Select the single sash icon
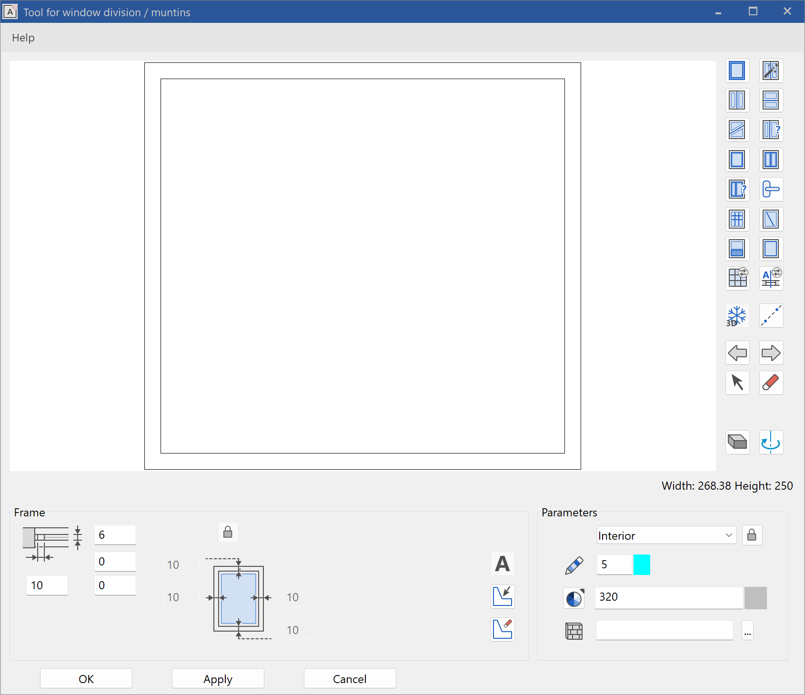This screenshot has height=695, width=805. click(x=737, y=160)
